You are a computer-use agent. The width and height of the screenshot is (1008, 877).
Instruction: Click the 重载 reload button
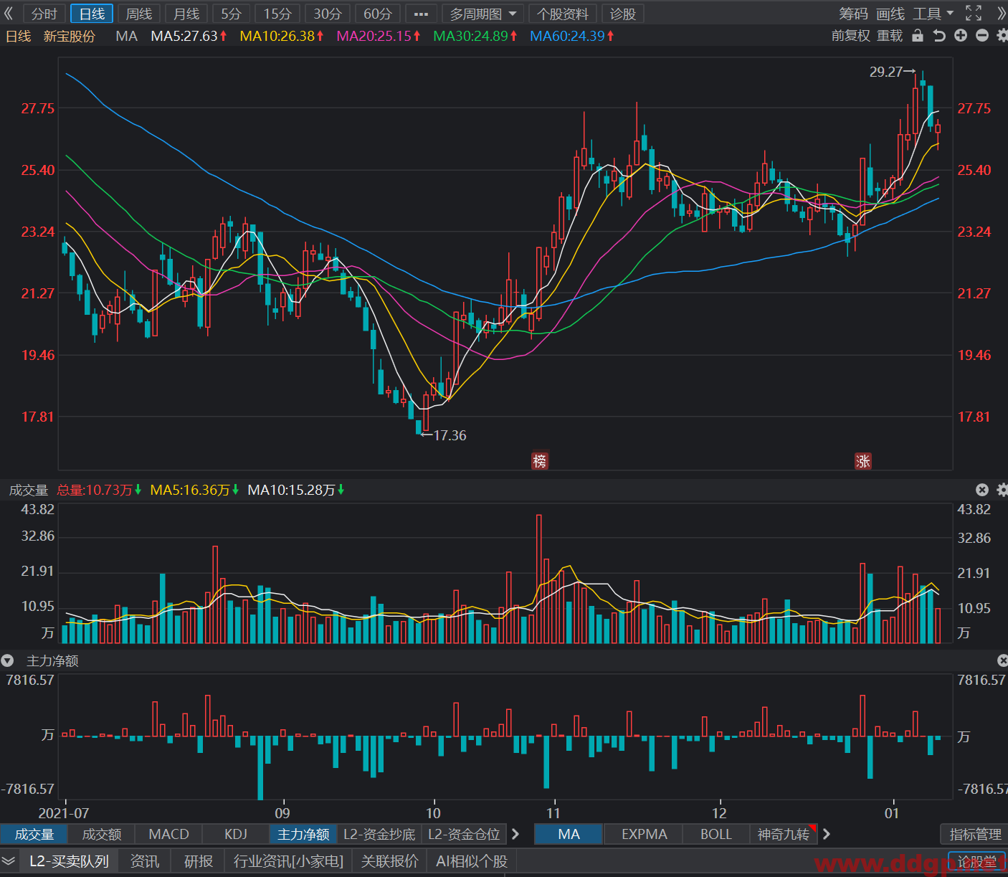click(890, 36)
